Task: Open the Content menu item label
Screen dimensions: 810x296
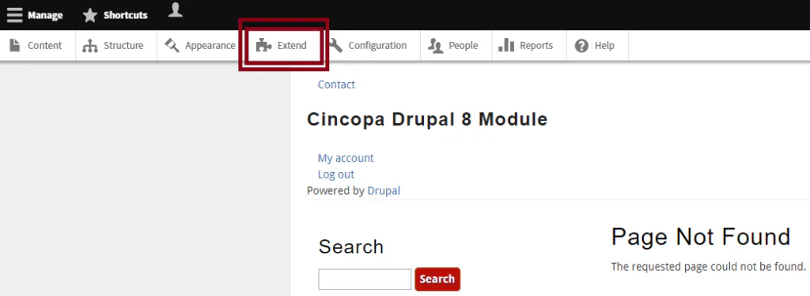Action: tap(45, 45)
